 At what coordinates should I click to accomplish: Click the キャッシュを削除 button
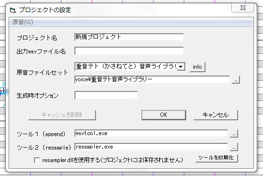coord(62,115)
